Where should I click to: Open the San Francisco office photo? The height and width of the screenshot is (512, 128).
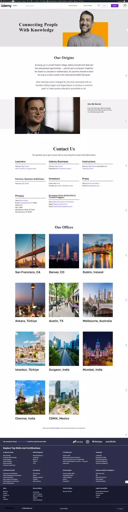click(30, 251)
